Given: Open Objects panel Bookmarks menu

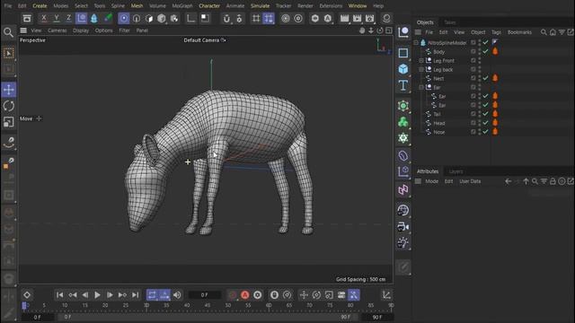Looking at the screenshot, I should pos(519,32).
